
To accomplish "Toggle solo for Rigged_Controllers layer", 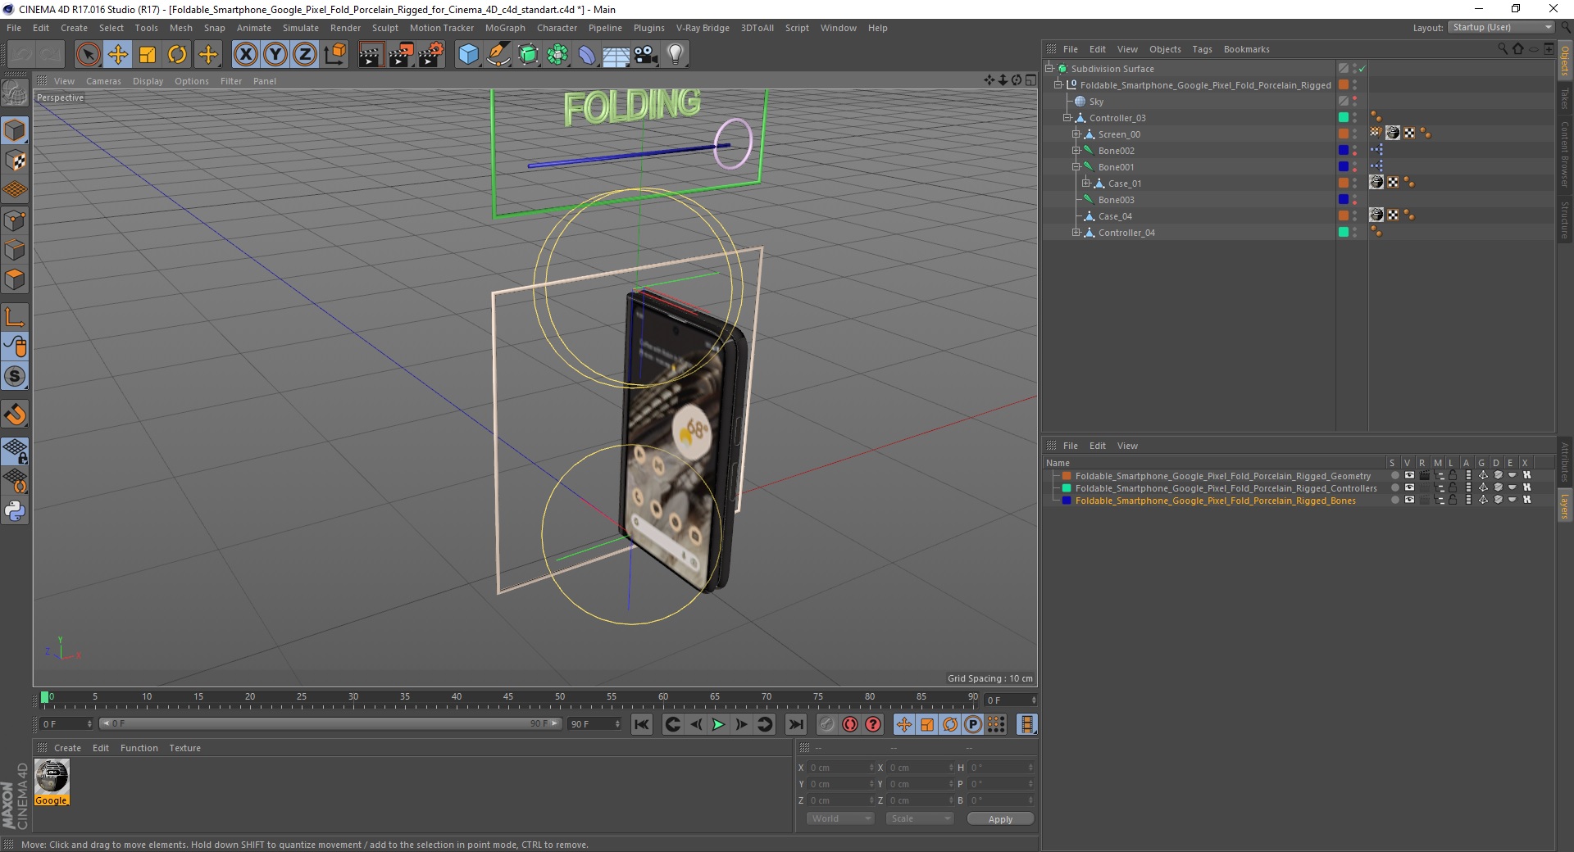I will tap(1394, 487).
